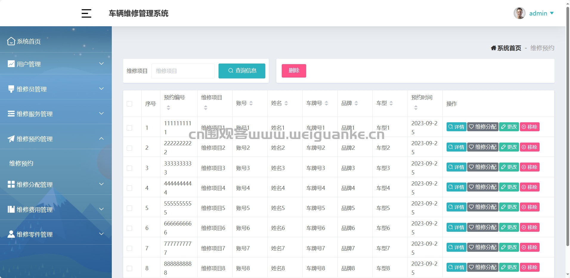Check the checkbox for row 4

coord(129,188)
